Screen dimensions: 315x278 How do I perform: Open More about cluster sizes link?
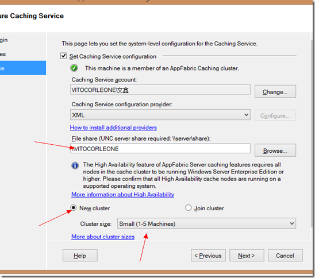[x=103, y=237]
